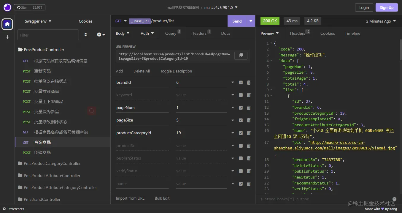Click the PmsProductController open folder icon
Screen dimensions: 402x213
20,50
